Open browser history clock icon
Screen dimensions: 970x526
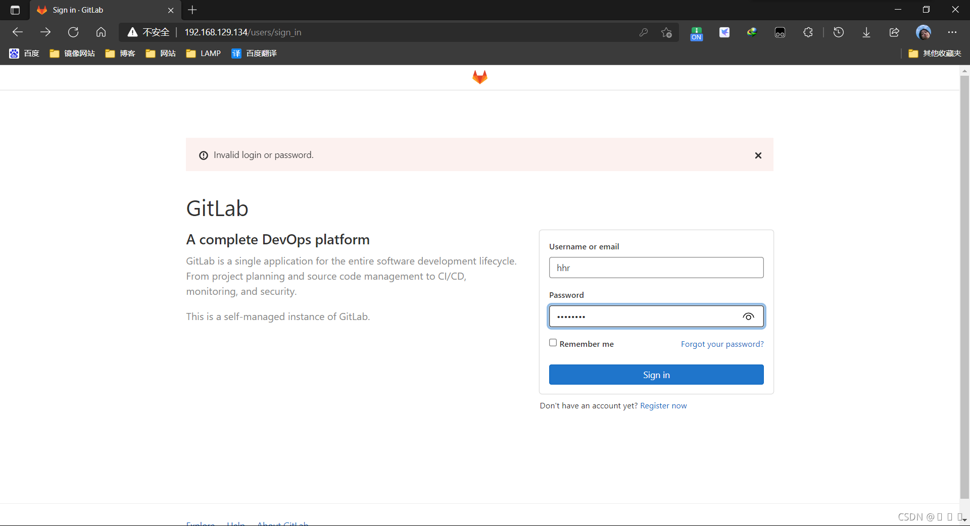pyautogui.click(x=839, y=32)
